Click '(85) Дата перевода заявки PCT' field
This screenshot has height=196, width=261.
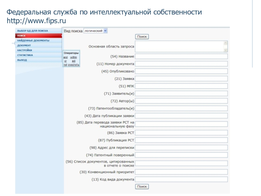(x=181, y=124)
